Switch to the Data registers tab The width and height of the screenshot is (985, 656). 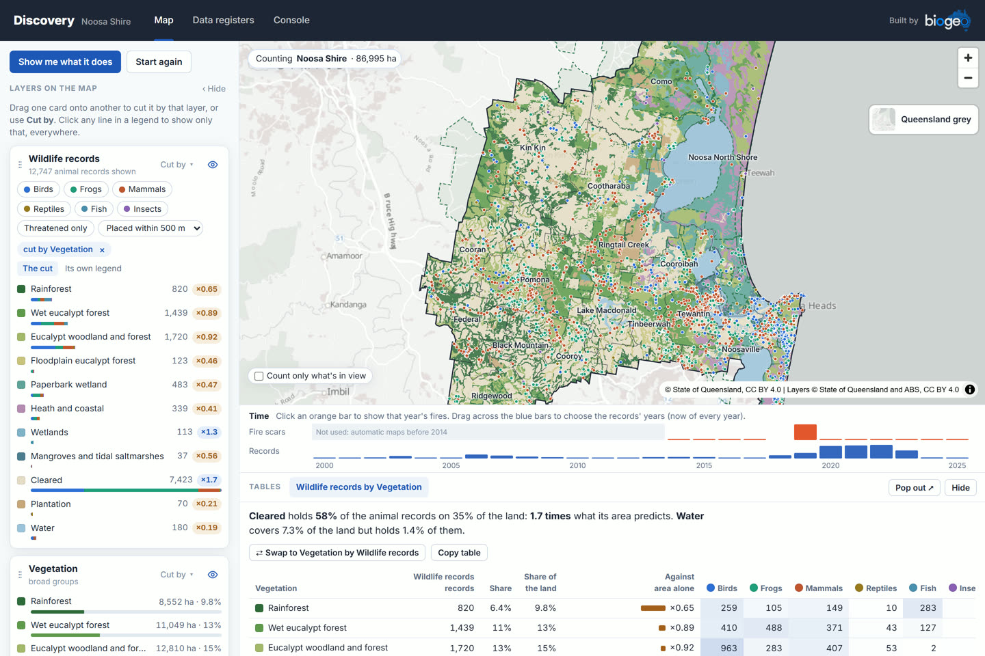point(223,20)
